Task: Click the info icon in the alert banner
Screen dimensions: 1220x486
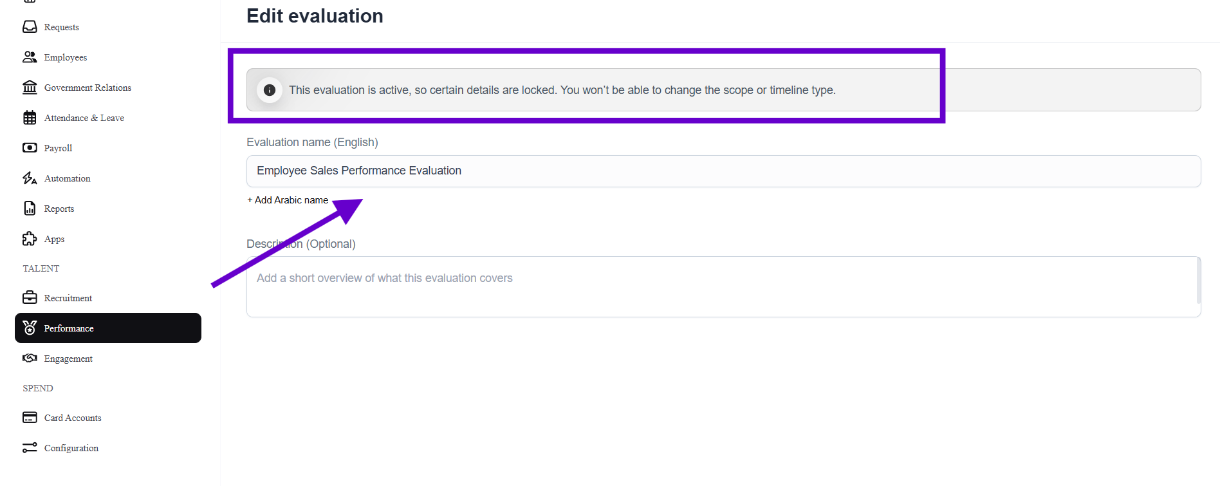Action: (270, 90)
